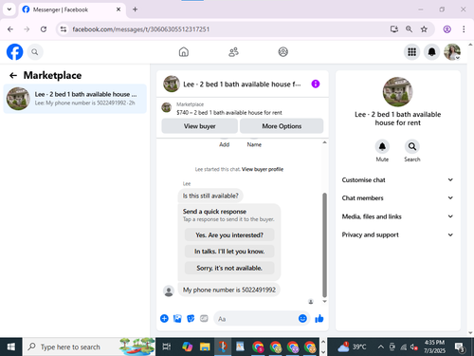Open the emoji picker in message box
This screenshot has width=474, height=356.
point(302,318)
